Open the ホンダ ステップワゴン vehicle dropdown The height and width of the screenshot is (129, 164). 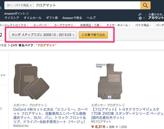point(43,35)
